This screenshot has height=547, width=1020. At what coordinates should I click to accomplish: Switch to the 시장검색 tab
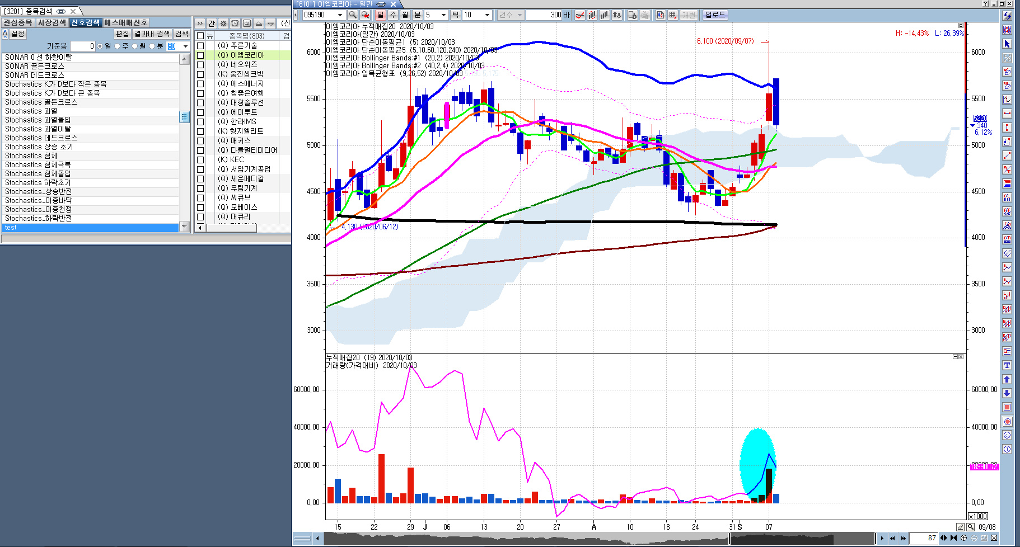point(52,22)
